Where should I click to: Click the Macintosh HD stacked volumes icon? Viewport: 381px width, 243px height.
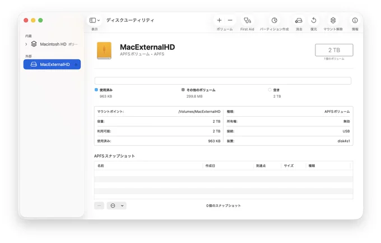tap(34, 44)
